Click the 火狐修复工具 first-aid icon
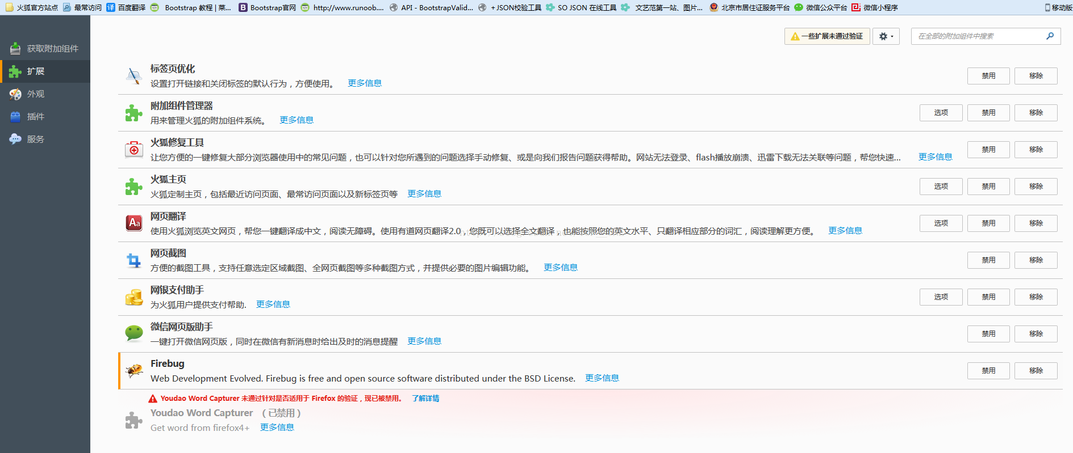This screenshot has height=453, width=1073. (x=134, y=150)
